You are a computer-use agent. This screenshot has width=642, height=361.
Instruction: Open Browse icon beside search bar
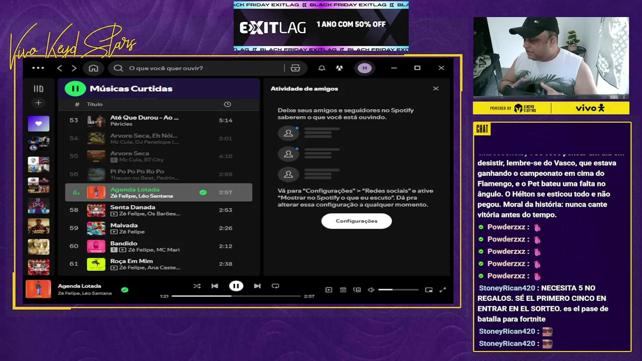[295, 68]
